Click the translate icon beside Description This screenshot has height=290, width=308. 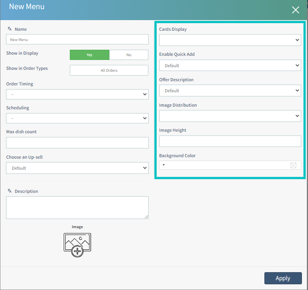9,191
